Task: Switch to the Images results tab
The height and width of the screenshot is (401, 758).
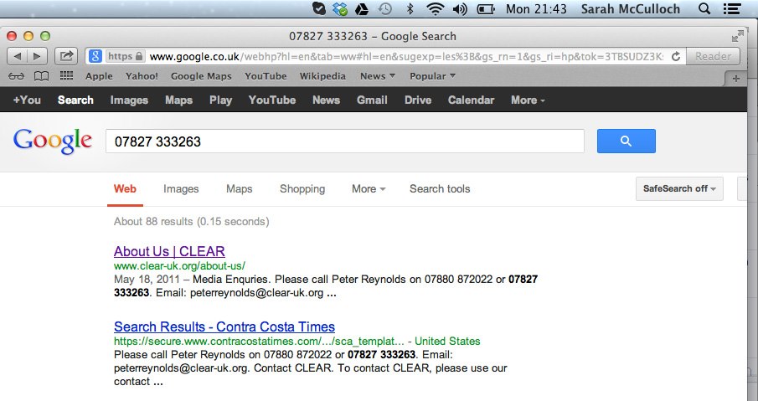Action: [181, 189]
